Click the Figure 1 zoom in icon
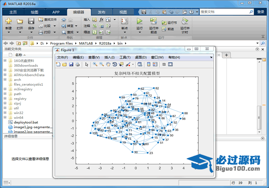Image resolution: width=269 pixels, height=188 pixels. click(95, 64)
